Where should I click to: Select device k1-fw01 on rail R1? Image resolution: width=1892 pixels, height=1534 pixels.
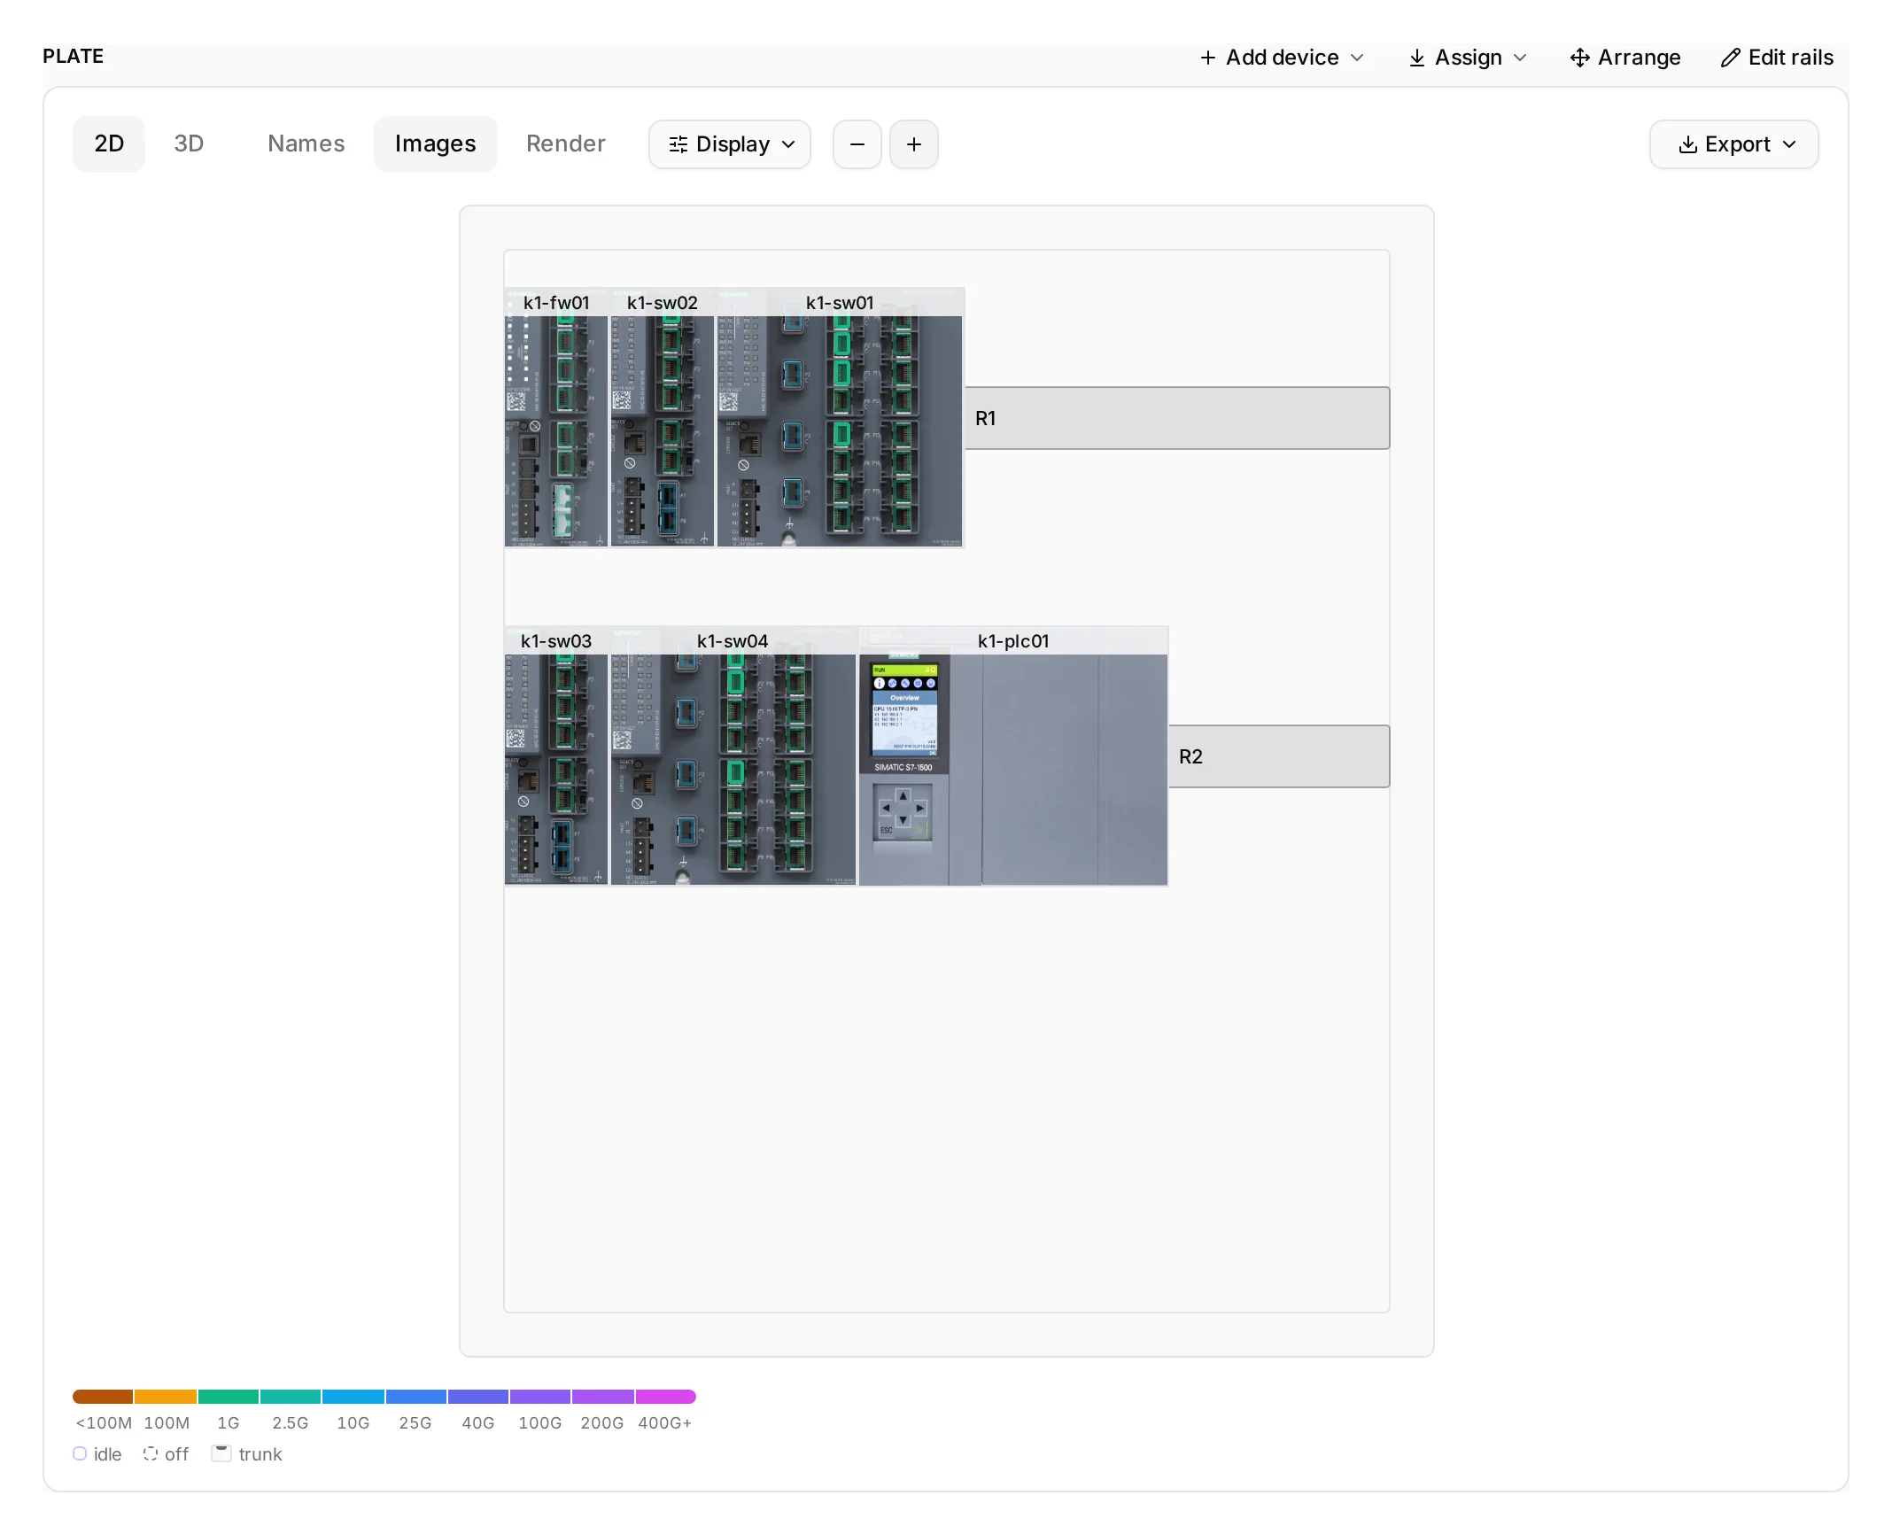pyautogui.click(x=556, y=418)
